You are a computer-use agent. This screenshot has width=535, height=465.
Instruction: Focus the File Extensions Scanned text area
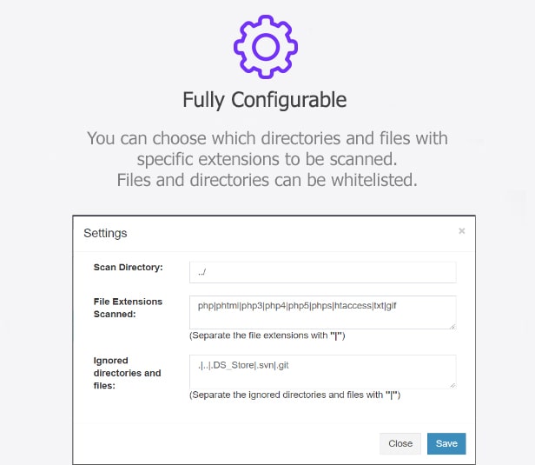pyautogui.click(x=322, y=312)
